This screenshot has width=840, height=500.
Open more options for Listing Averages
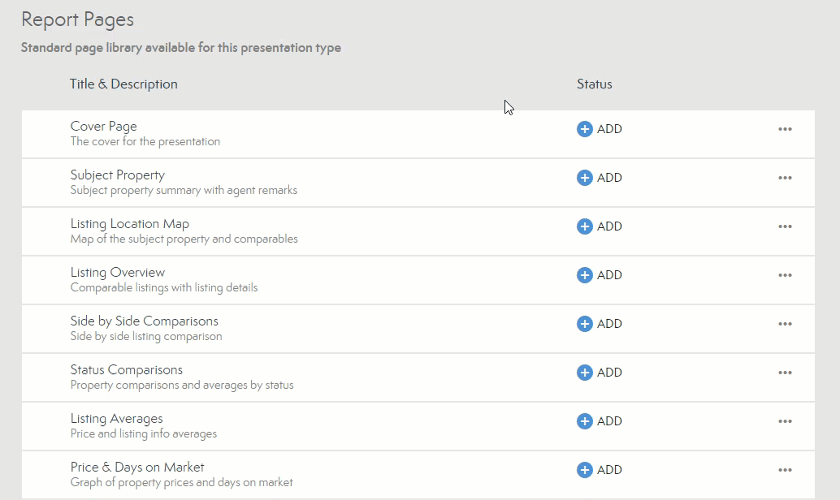tap(785, 421)
